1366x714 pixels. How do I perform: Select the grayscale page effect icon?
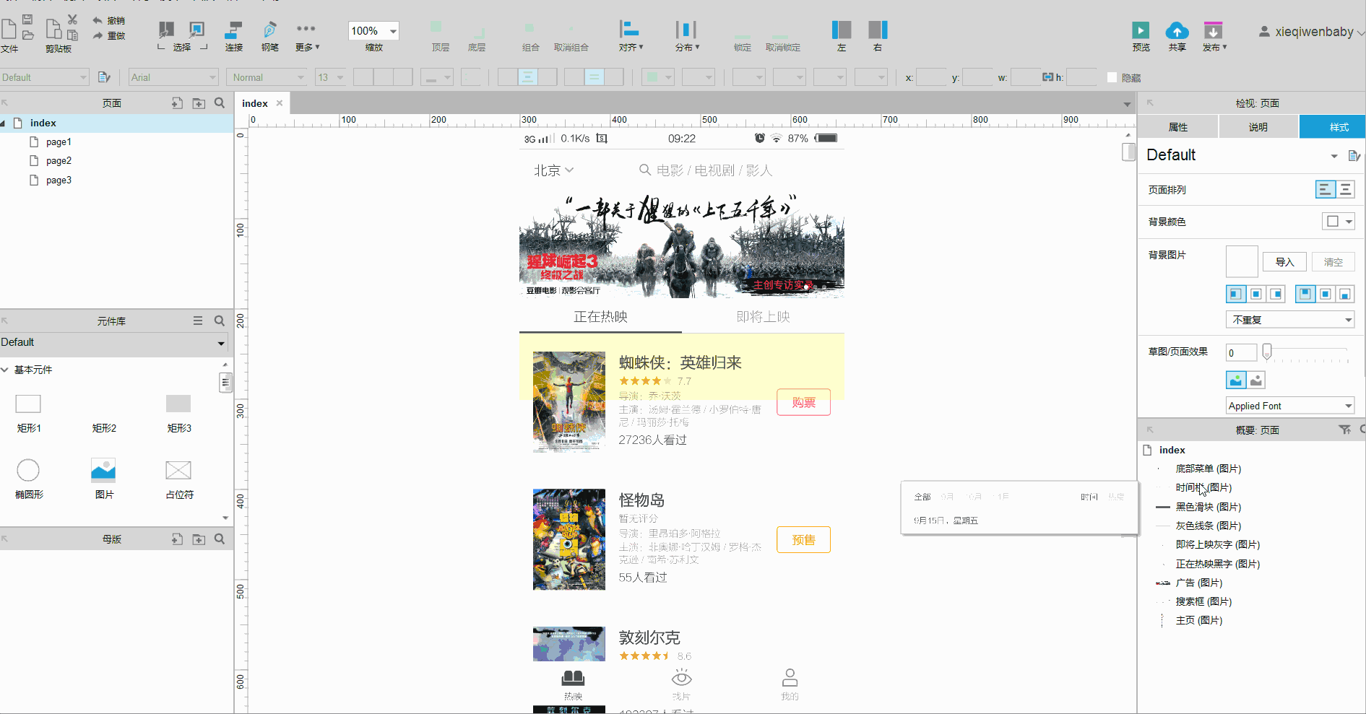(1256, 380)
